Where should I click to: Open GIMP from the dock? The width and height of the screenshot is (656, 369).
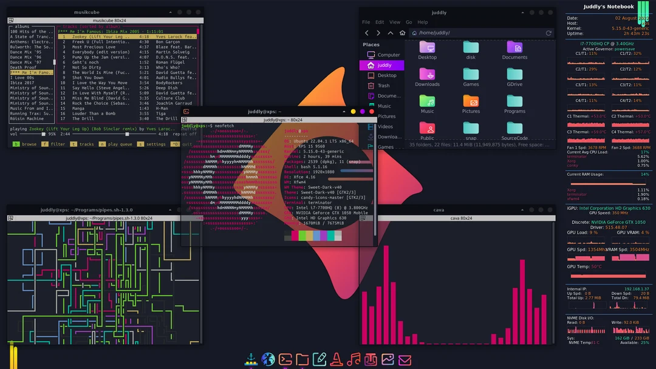tap(370, 359)
